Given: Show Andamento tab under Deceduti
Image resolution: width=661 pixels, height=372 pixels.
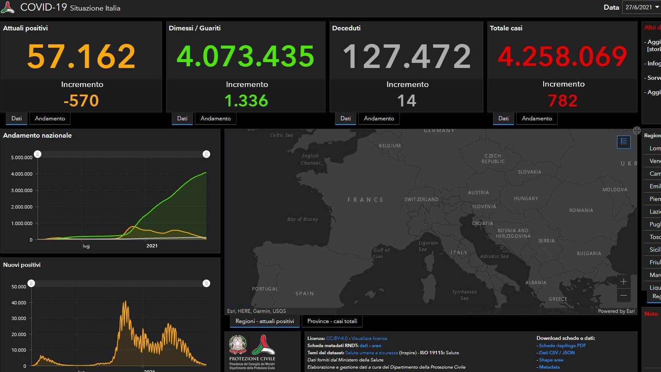Looking at the screenshot, I should [x=379, y=119].
